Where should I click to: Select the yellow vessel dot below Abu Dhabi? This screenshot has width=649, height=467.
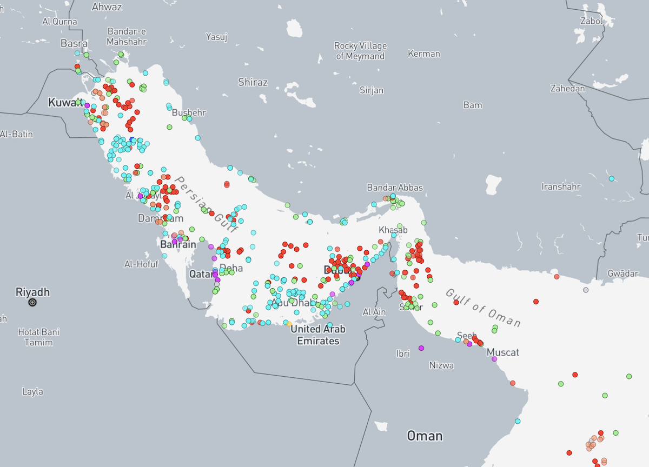point(289,324)
